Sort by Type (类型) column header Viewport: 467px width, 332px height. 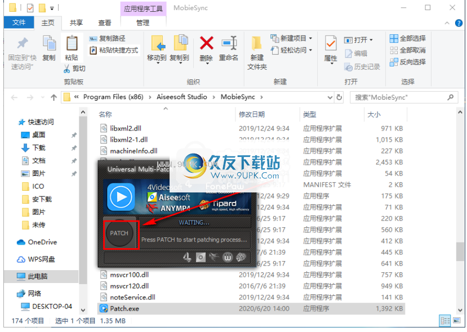coord(309,115)
